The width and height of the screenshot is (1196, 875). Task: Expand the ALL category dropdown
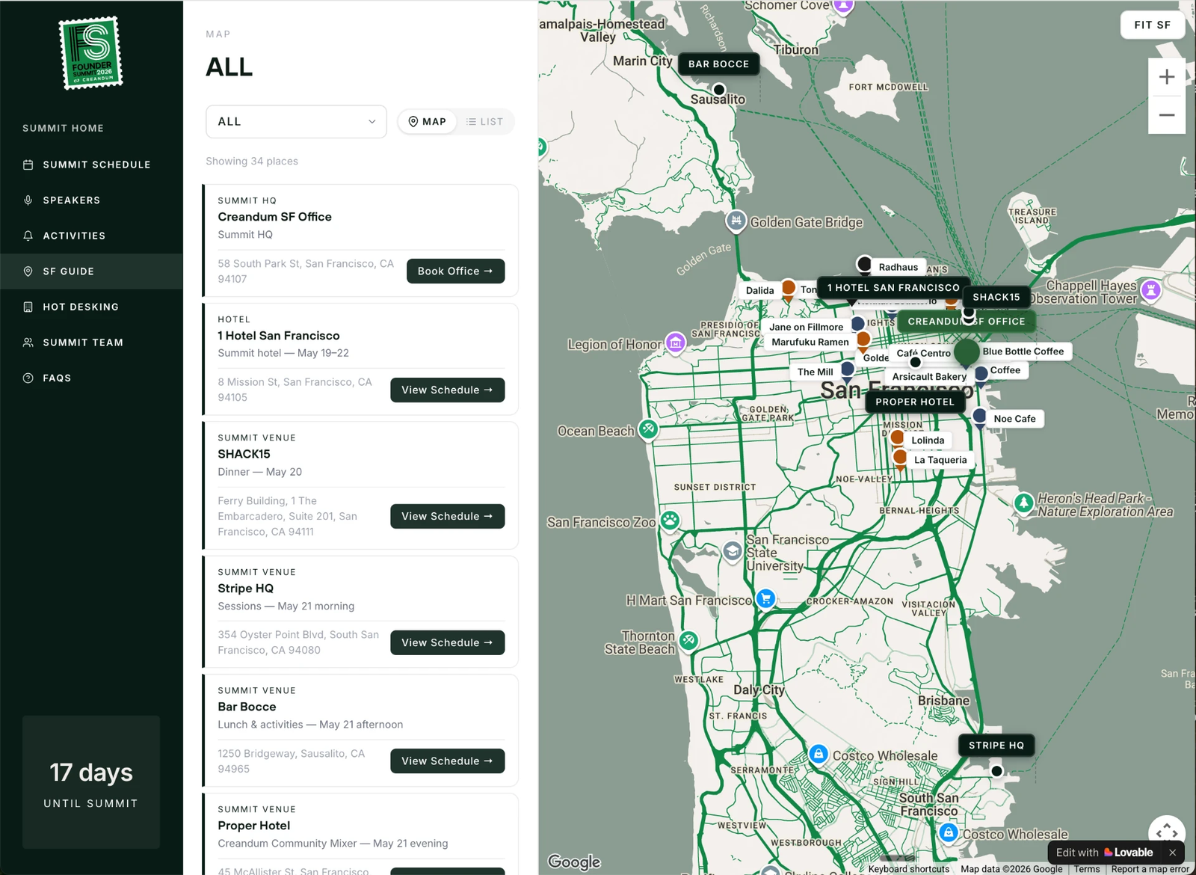(x=296, y=122)
